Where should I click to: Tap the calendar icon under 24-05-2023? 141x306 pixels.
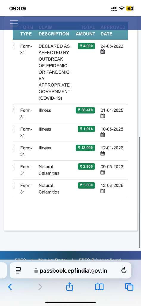point(103,52)
